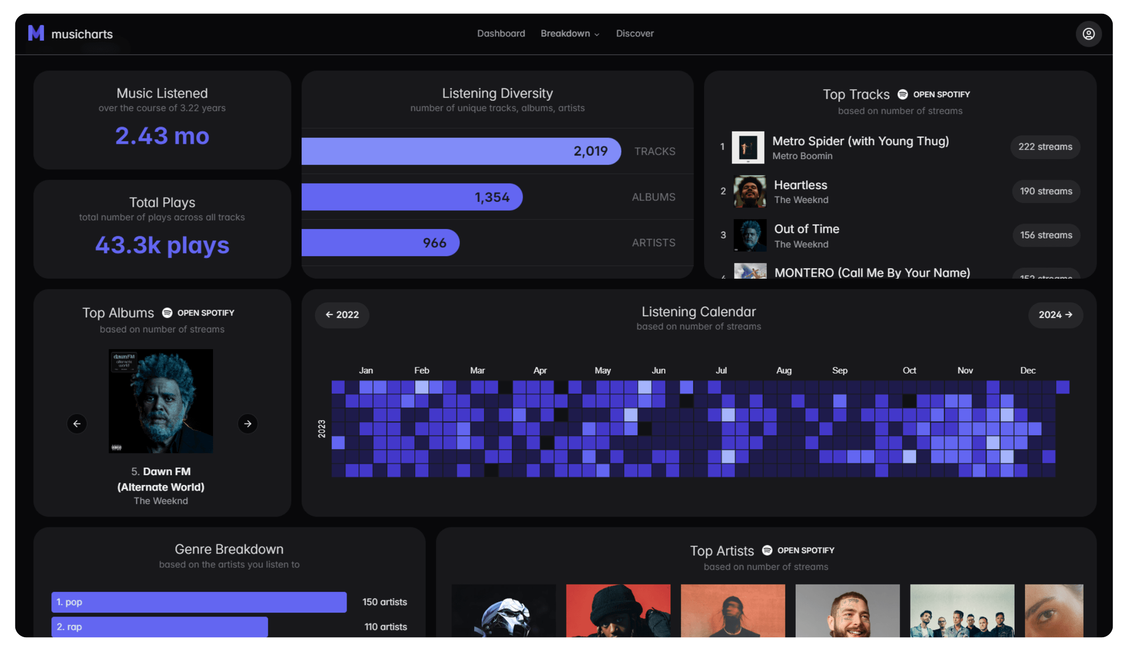Click the musicharts M logo

click(36, 33)
